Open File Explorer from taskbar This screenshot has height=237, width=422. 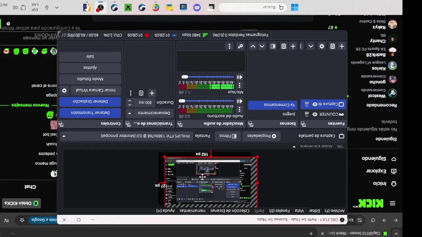tap(169, 7)
